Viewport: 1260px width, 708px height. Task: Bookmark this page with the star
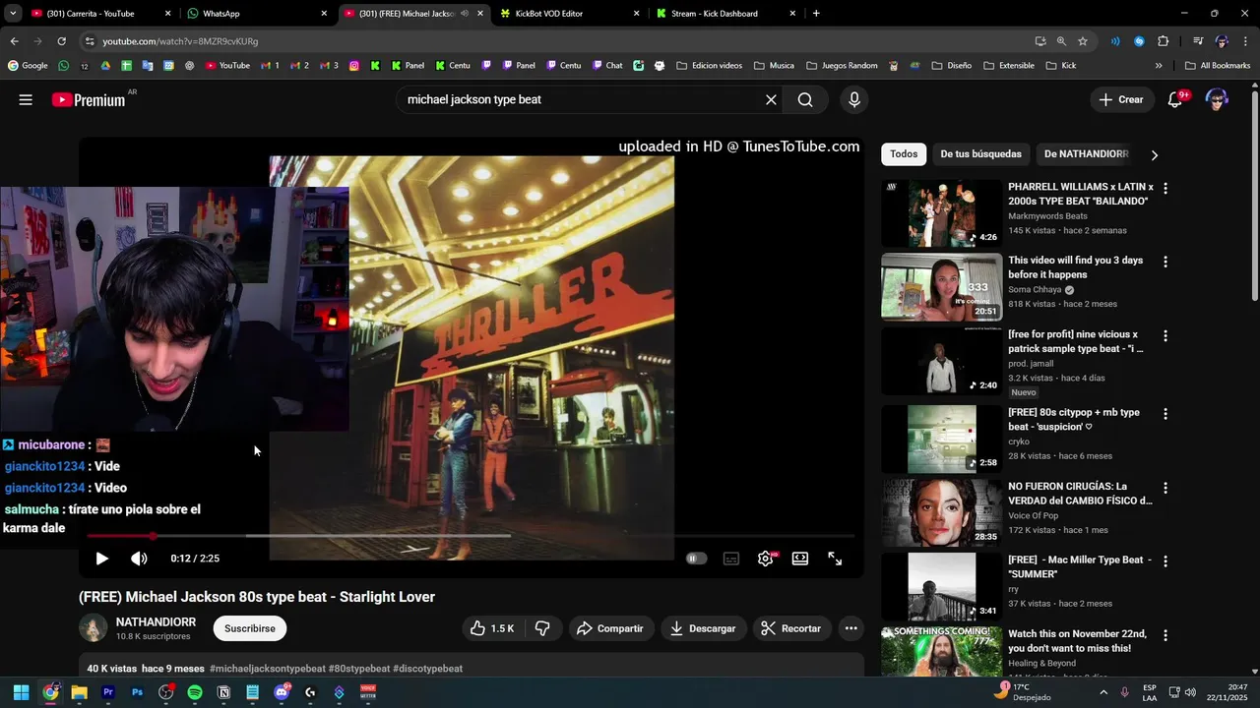tap(1083, 41)
